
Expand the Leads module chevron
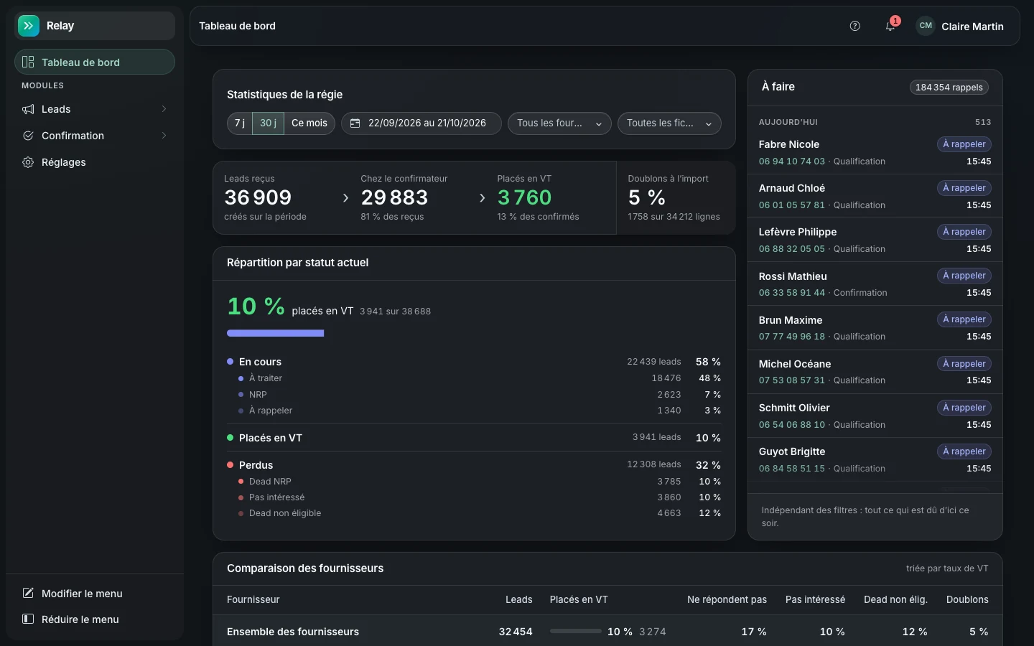[x=164, y=109]
